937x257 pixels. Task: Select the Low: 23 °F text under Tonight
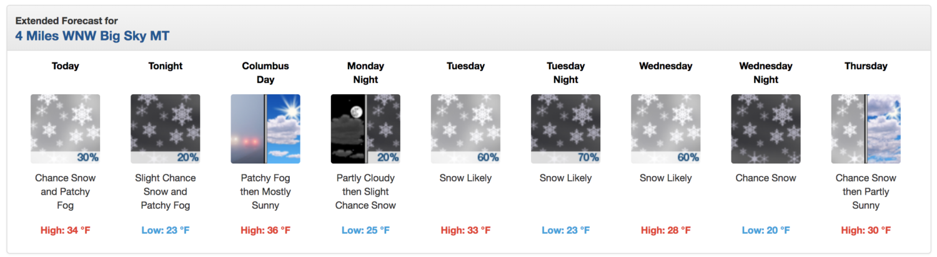(166, 230)
